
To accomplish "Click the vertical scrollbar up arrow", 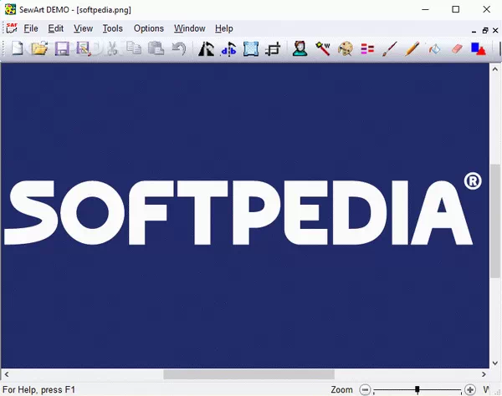I will tap(495, 69).
